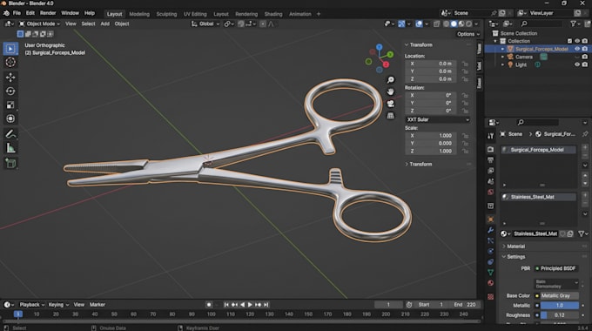
Task: Switch to rendered viewport shading
Action: (469, 24)
